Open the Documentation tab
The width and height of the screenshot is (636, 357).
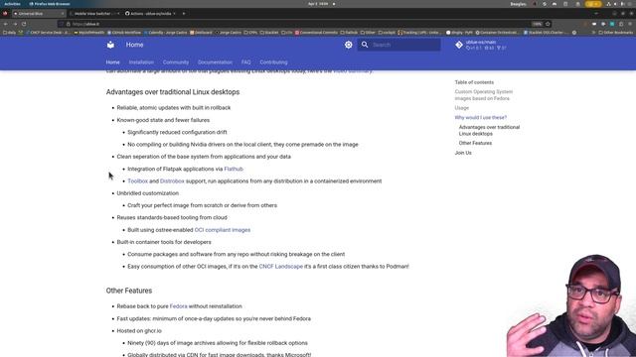215,62
